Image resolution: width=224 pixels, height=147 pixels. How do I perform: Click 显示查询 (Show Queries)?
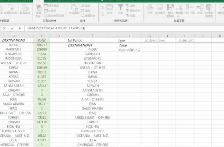[51, 6]
